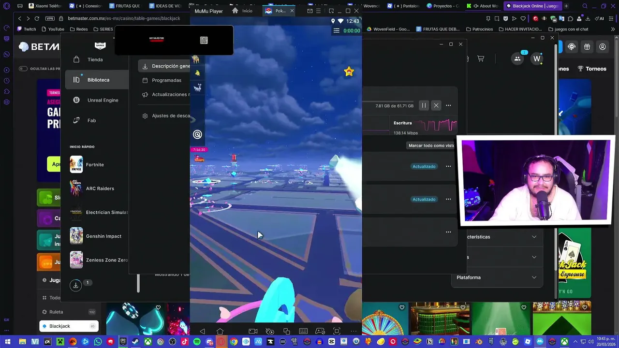Open options menu beside first Actualizado entry
The width and height of the screenshot is (619, 348).
point(448,166)
